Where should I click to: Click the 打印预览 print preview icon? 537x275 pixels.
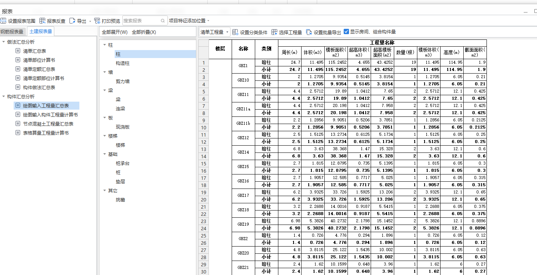97,21
